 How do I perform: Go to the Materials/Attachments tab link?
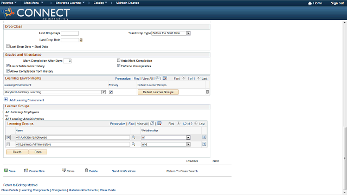[83, 190]
